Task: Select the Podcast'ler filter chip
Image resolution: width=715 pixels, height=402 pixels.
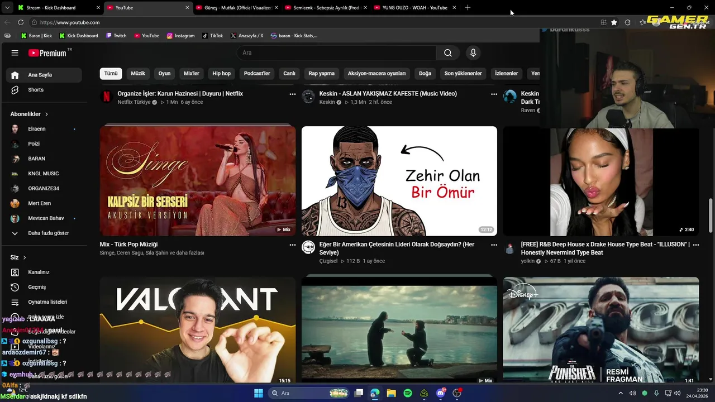Action: 257,74
